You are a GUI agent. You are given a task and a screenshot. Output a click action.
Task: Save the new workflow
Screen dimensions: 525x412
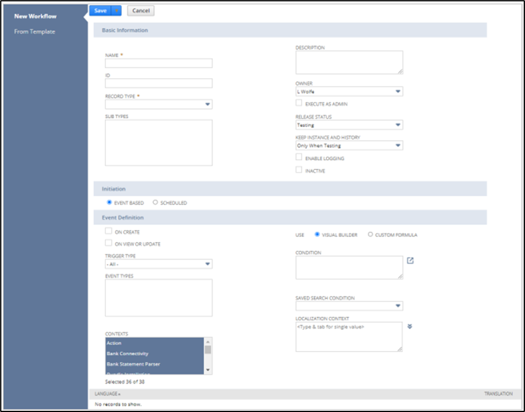pyautogui.click(x=101, y=10)
